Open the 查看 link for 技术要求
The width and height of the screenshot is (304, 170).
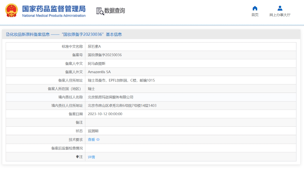click(91, 140)
